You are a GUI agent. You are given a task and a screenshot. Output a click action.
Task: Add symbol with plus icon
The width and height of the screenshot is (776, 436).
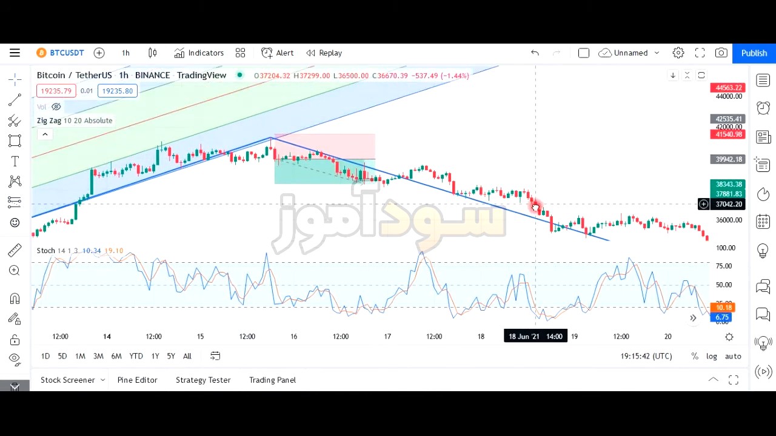(99, 53)
